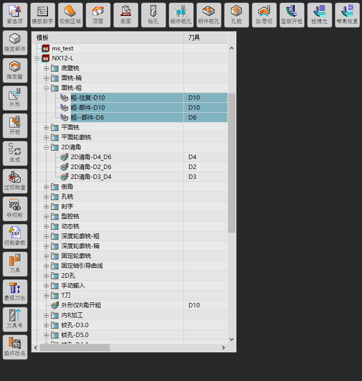The width and height of the screenshot is (362, 381).
Task: Expand the 型腔铣 folder
Action: [46, 217]
